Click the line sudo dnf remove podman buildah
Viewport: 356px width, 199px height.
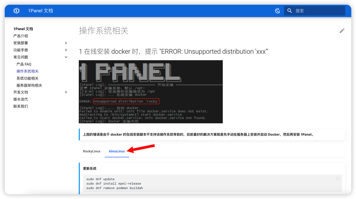[115, 188]
